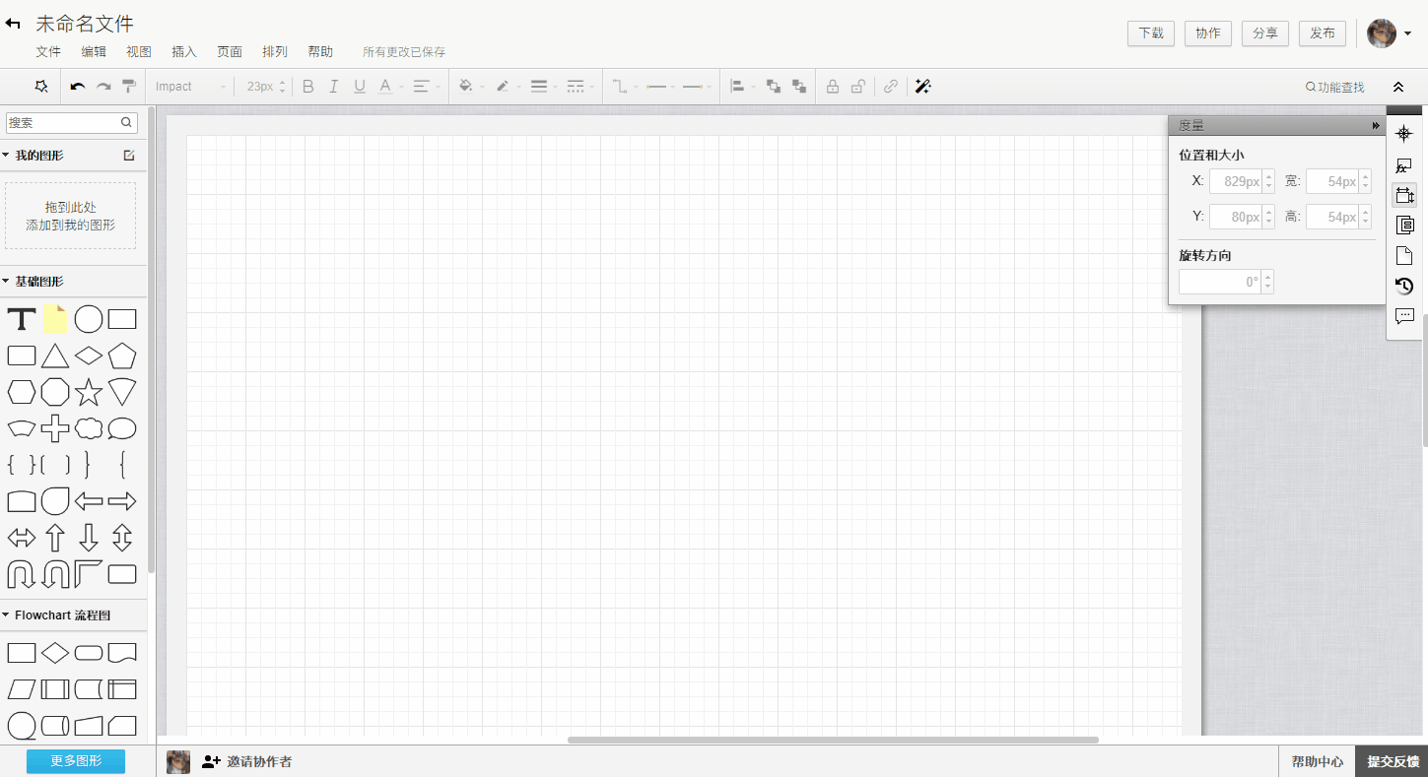This screenshot has width=1428, height=777.
Task: Open the comments panel icon
Action: (1404, 316)
